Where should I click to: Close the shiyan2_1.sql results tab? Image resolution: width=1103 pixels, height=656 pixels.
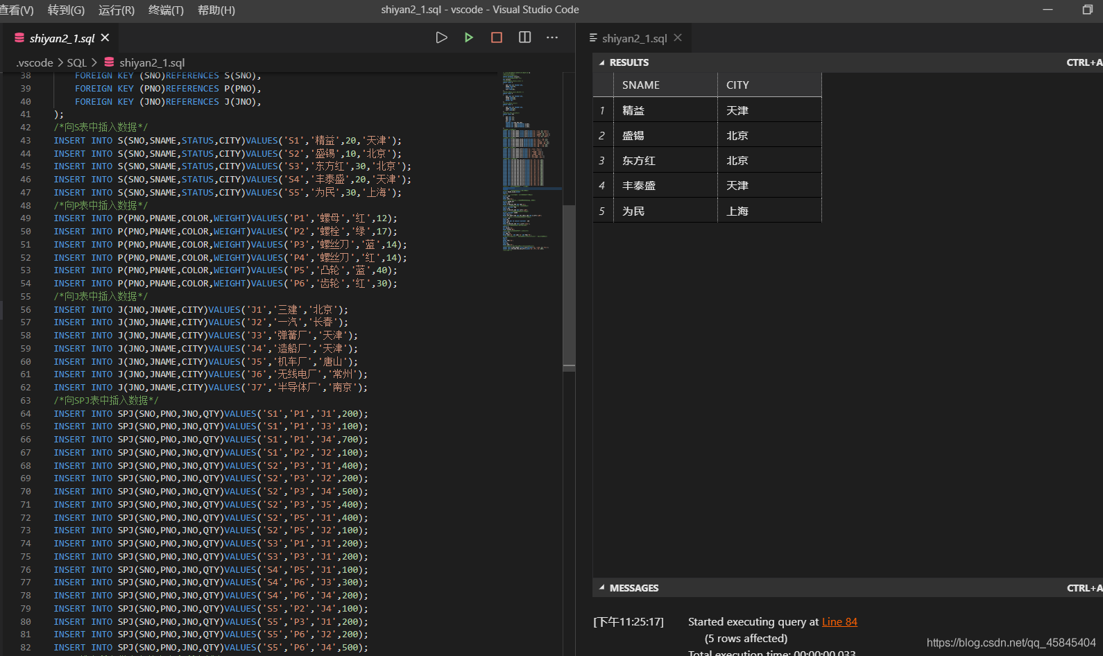point(678,38)
